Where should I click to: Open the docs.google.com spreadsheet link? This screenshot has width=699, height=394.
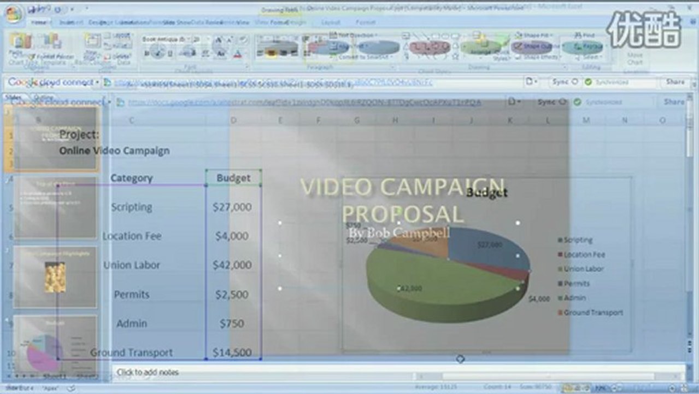tap(304, 102)
